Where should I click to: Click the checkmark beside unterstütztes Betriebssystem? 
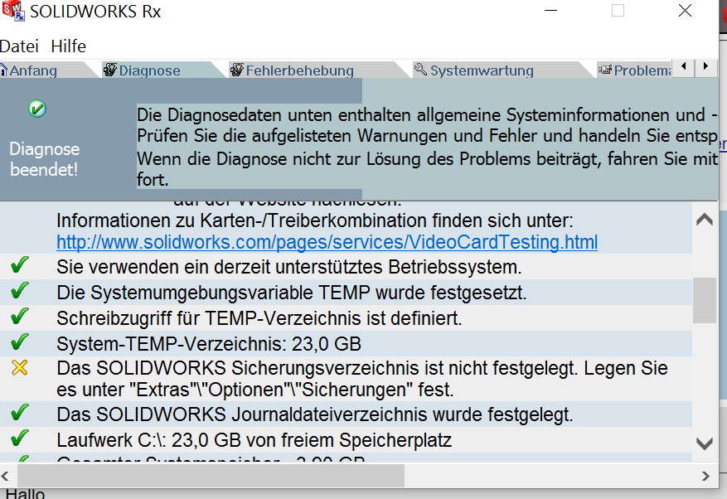pos(19,266)
